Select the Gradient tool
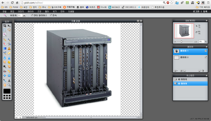The image size is (211, 121). click(x=5, y=48)
